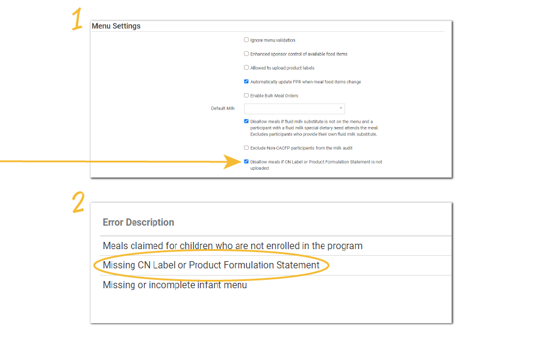Image resolution: width=542 pixels, height=346 pixels.
Task: Select the unenrolled children meals claimed error row
Action: (x=232, y=246)
